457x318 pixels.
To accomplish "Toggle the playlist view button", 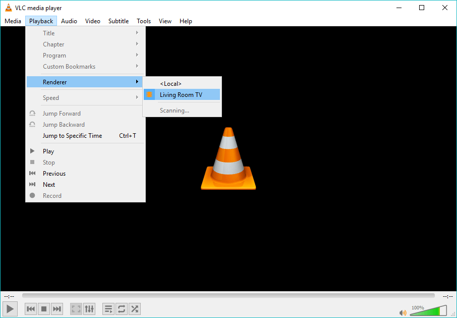I will [x=108, y=308].
